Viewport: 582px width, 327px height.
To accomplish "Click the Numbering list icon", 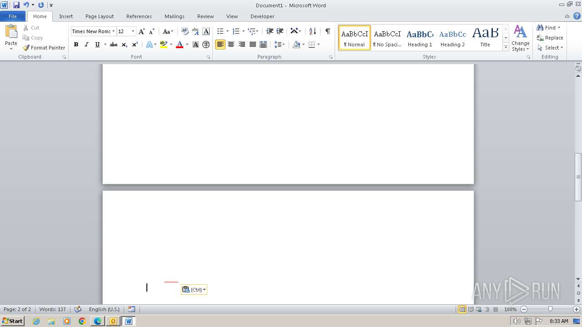I will pyautogui.click(x=236, y=31).
